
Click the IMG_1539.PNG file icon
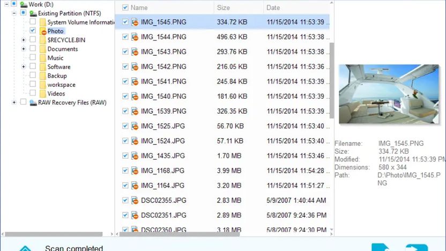coord(135,111)
